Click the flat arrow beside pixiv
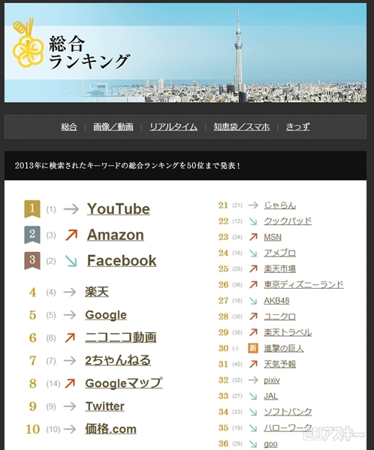This screenshot has height=450, width=374. (253, 380)
